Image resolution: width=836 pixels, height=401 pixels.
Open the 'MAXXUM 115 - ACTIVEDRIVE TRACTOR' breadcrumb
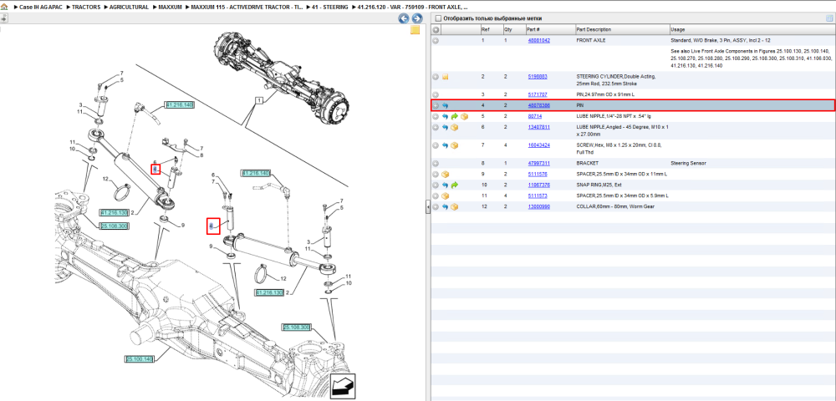[247, 8]
